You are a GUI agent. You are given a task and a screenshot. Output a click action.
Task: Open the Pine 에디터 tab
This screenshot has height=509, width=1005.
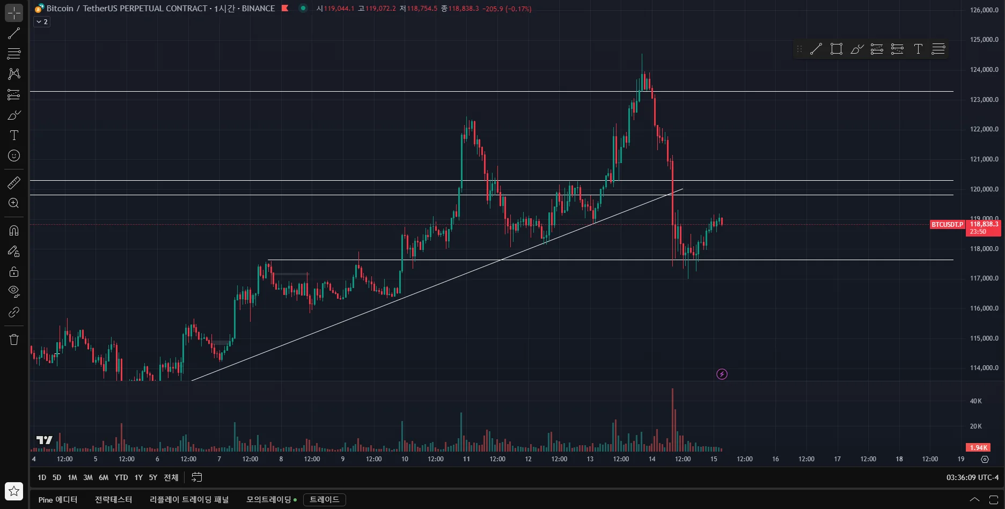(x=58, y=500)
